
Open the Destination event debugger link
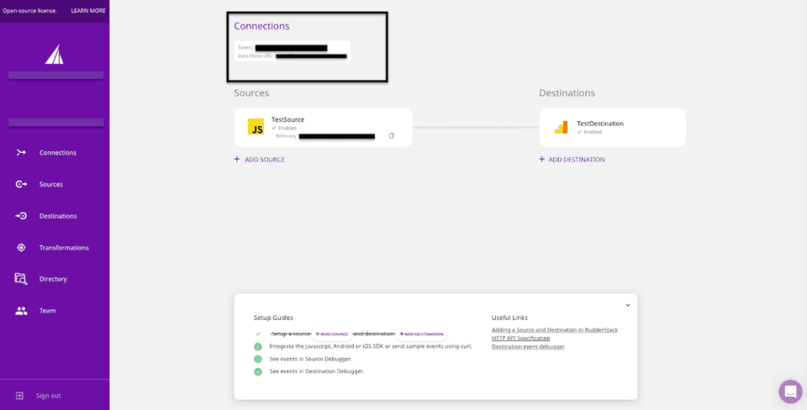[x=528, y=346]
